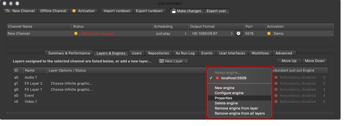Click the Move Up button

[289, 61]
